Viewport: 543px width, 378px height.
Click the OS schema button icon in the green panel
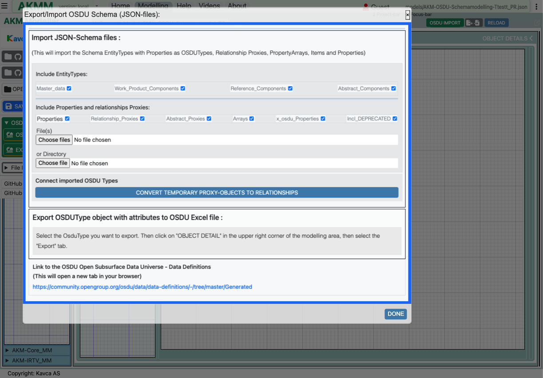(10, 135)
